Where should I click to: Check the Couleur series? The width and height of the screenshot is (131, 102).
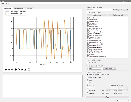88,54
